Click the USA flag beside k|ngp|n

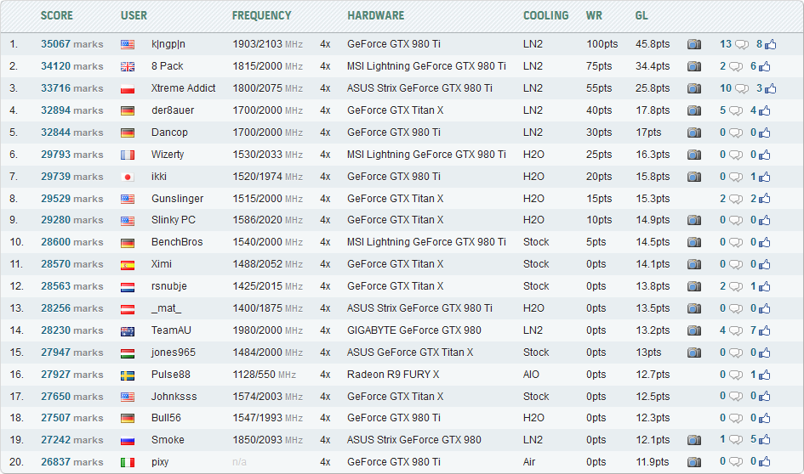click(128, 44)
